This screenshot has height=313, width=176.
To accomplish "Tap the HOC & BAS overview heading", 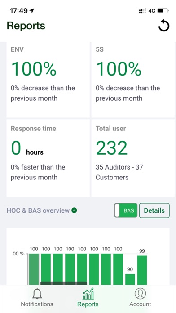I will (x=38, y=210).
